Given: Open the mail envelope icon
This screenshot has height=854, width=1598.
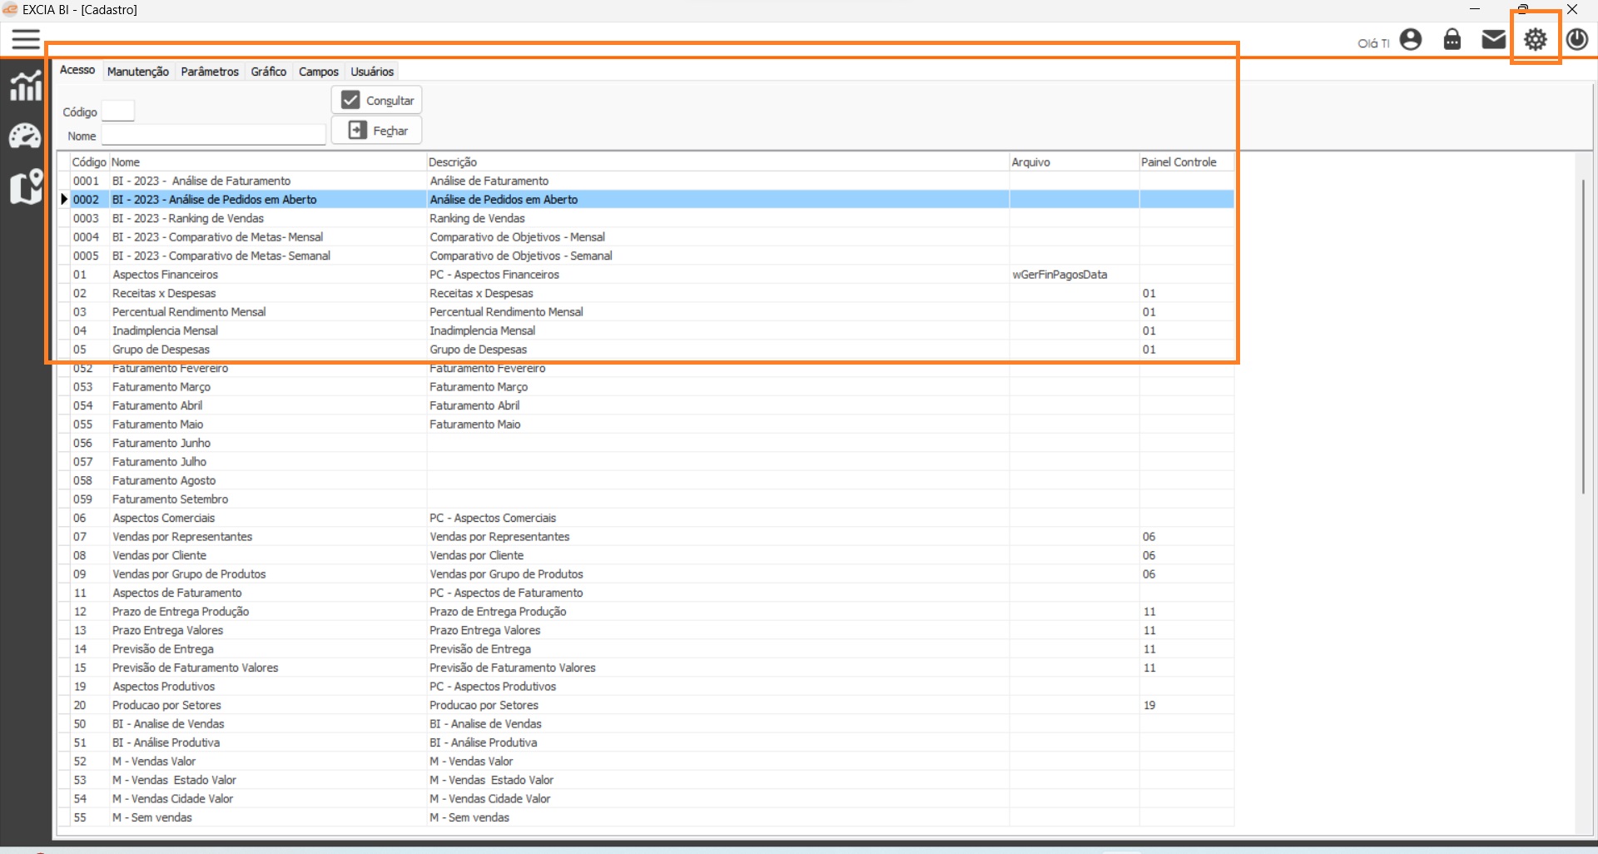Looking at the screenshot, I should pos(1494,40).
